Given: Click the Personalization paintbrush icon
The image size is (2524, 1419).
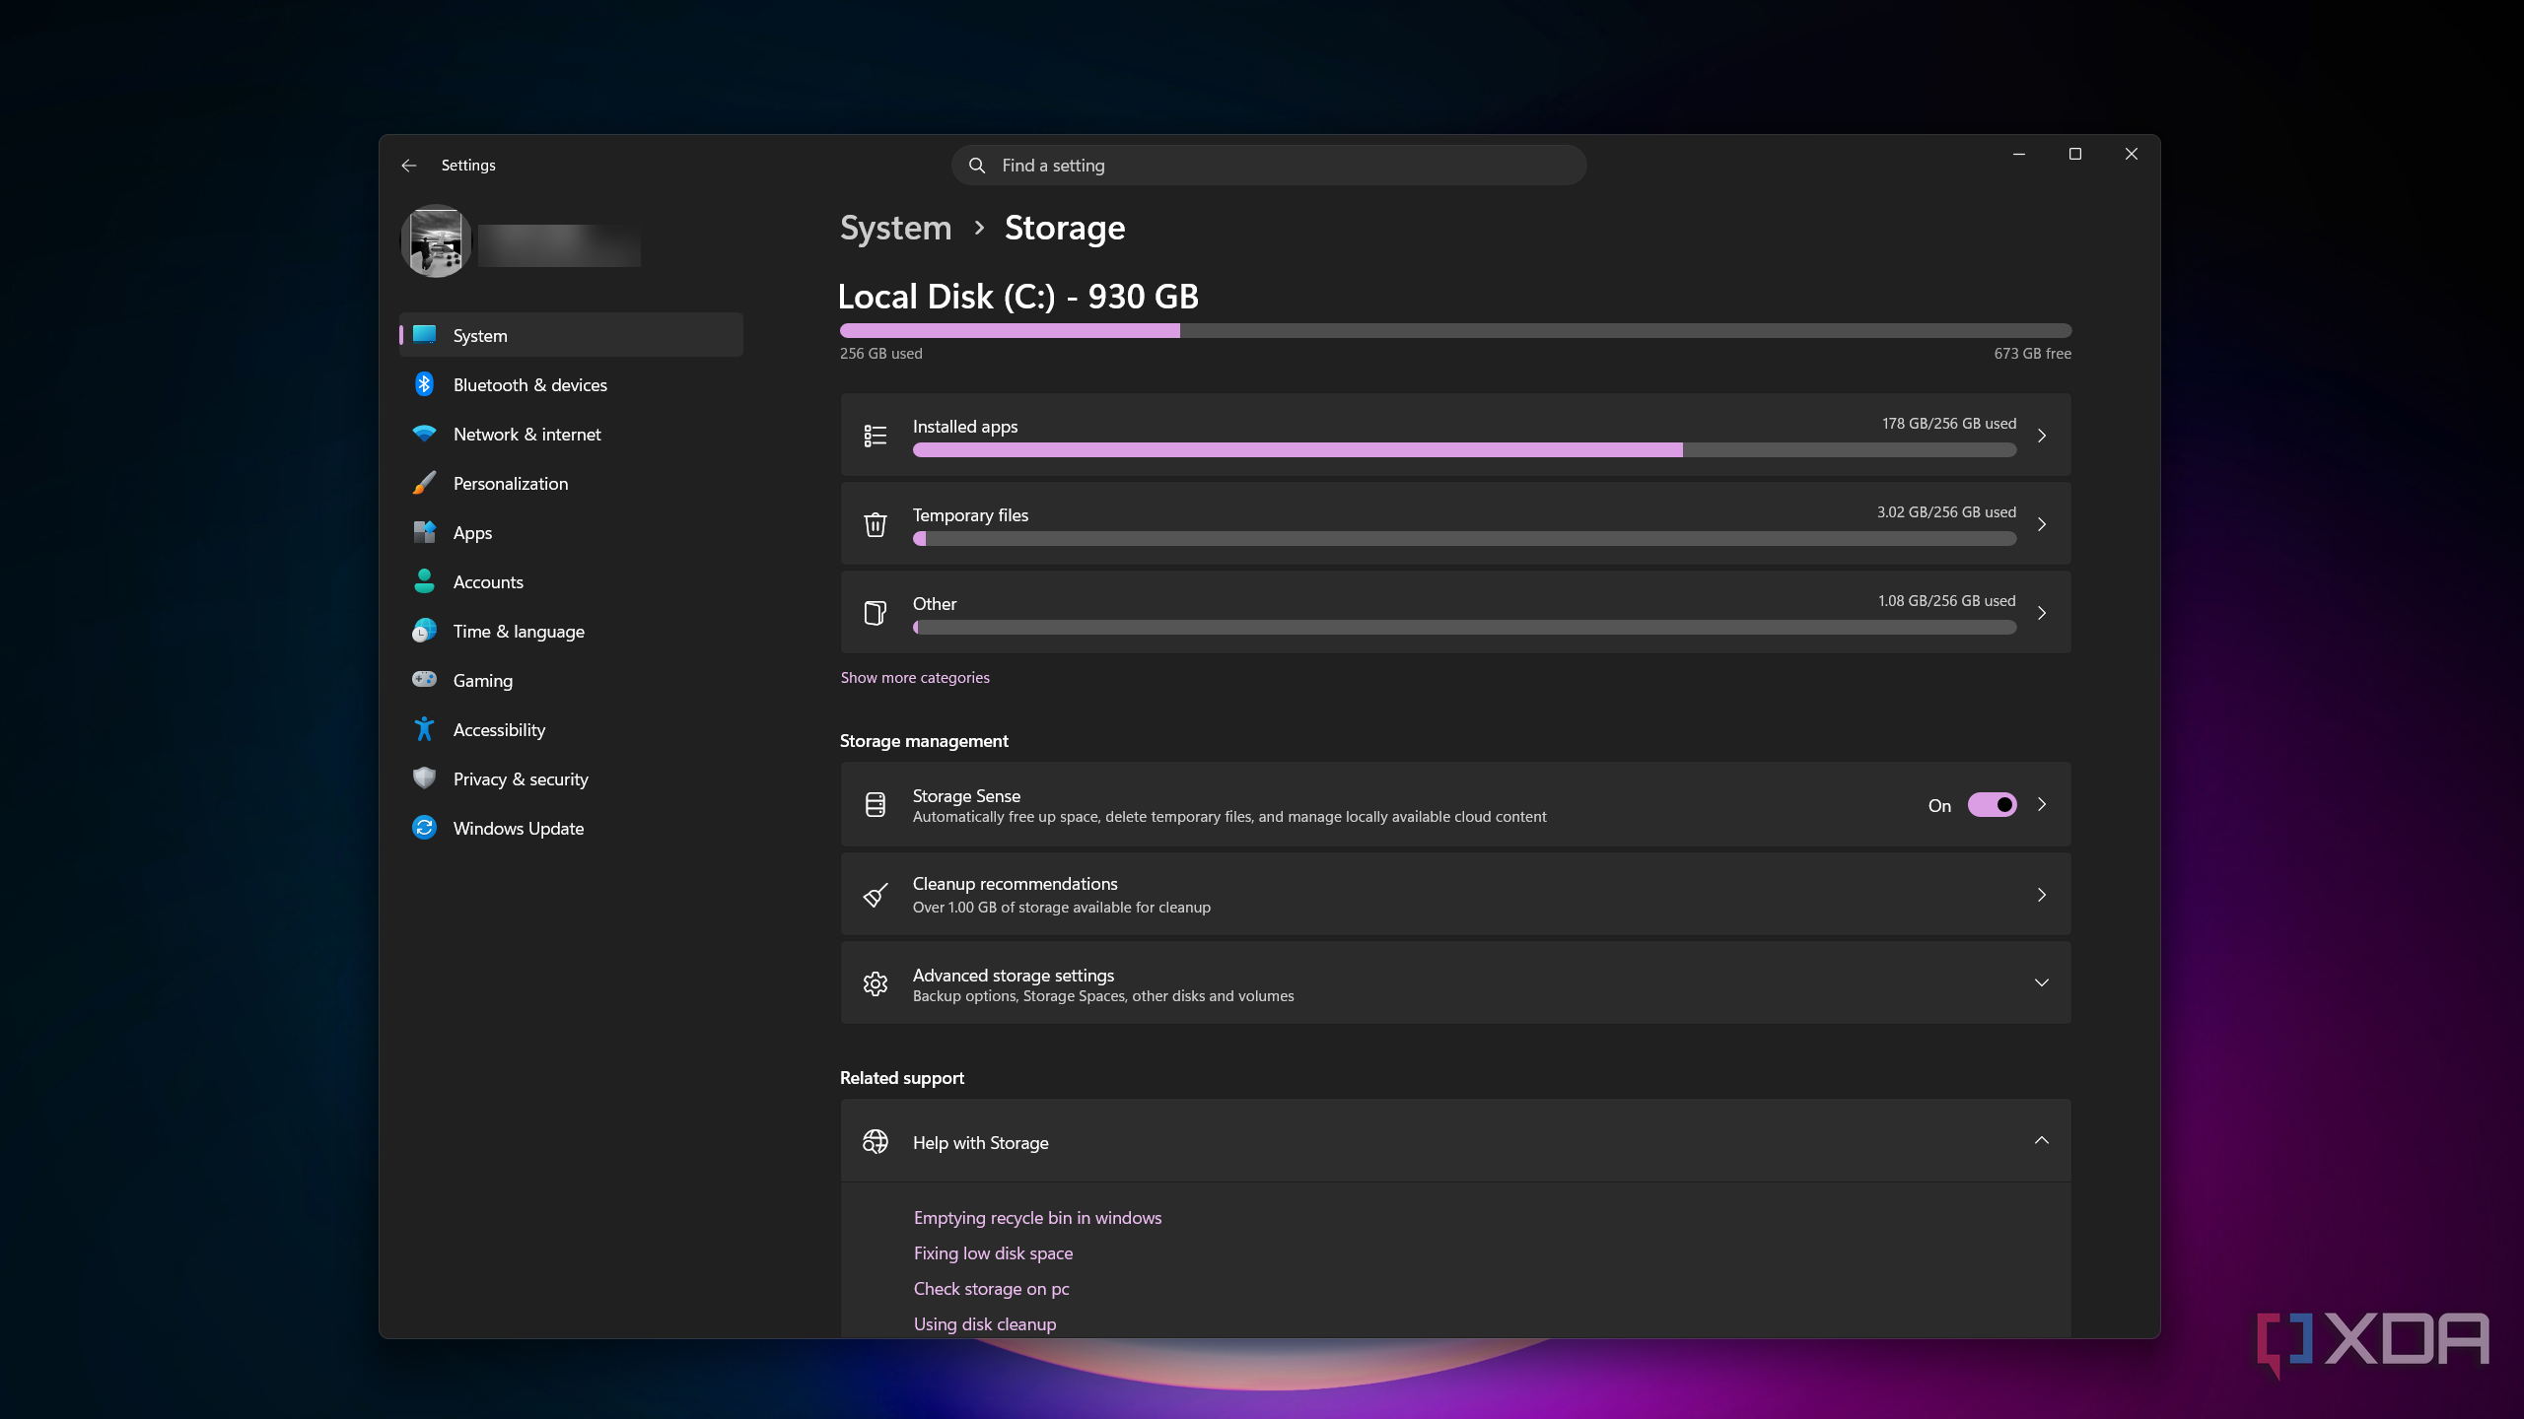Looking at the screenshot, I should 424,483.
